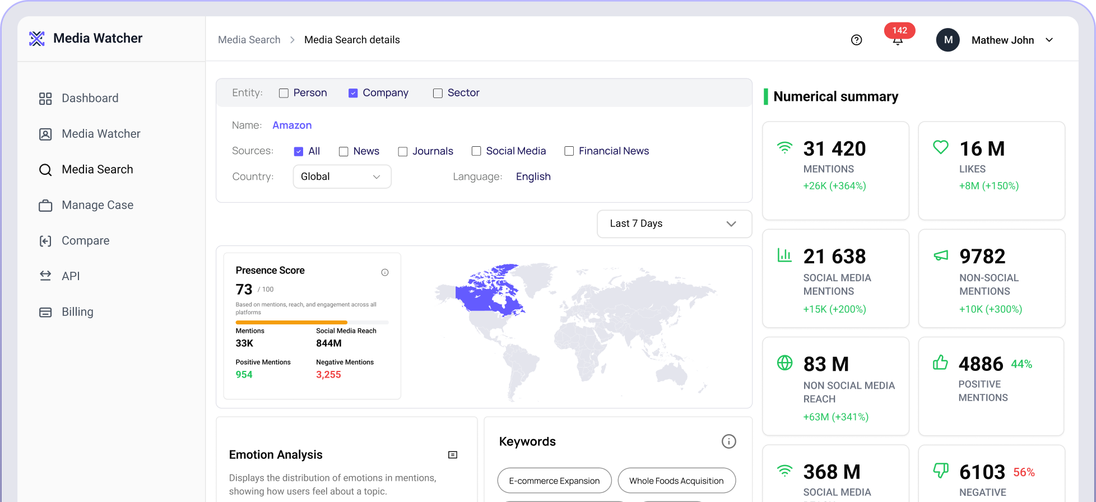Image resolution: width=1096 pixels, height=502 pixels.
Task: Click the Social Media Mentions bar chart icon
Action: tap(784, 255)
